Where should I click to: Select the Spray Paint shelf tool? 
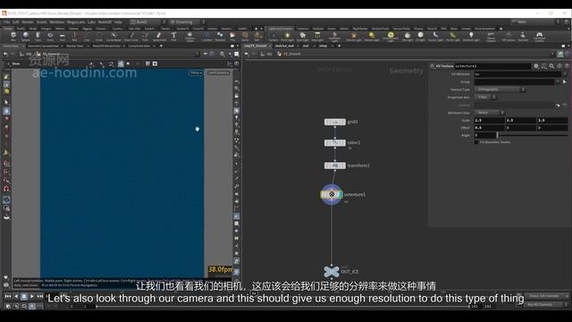159,37
